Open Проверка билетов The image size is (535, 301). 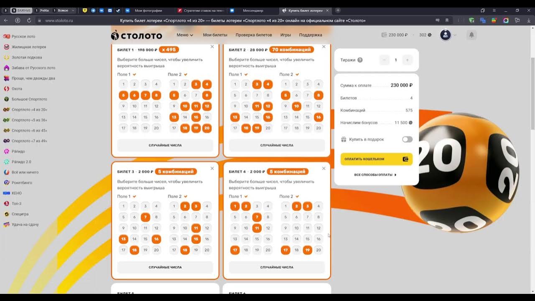[254, 35]
